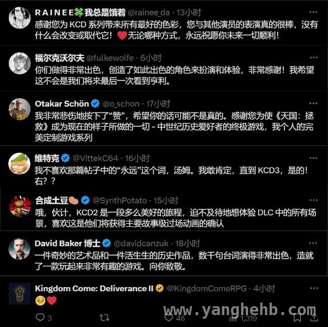
Task: Visit the @KingdomComeRPG handle link
Action: pos(207,288)
